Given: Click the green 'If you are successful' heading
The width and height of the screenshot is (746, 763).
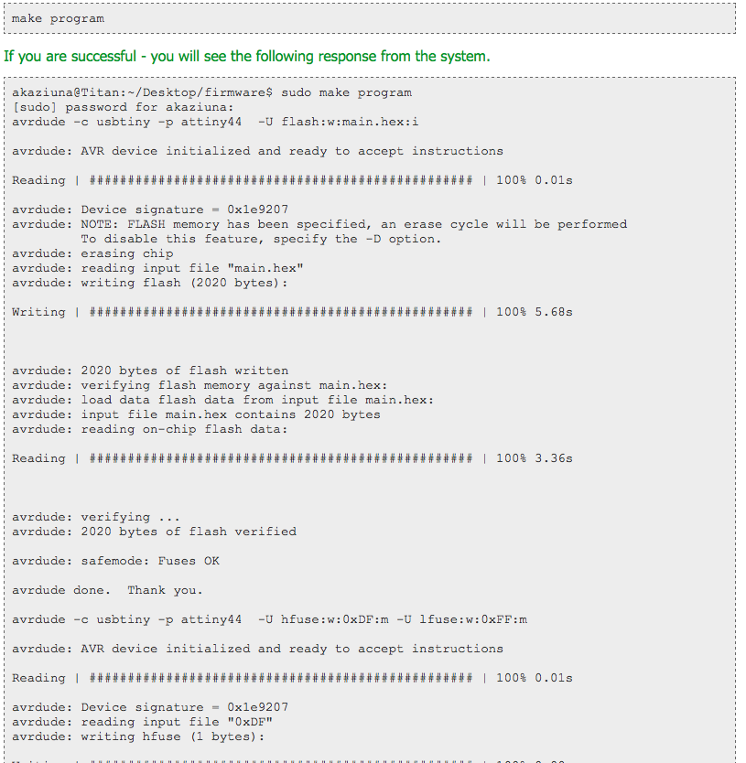Looking at the screenshot, I should 247,57.
